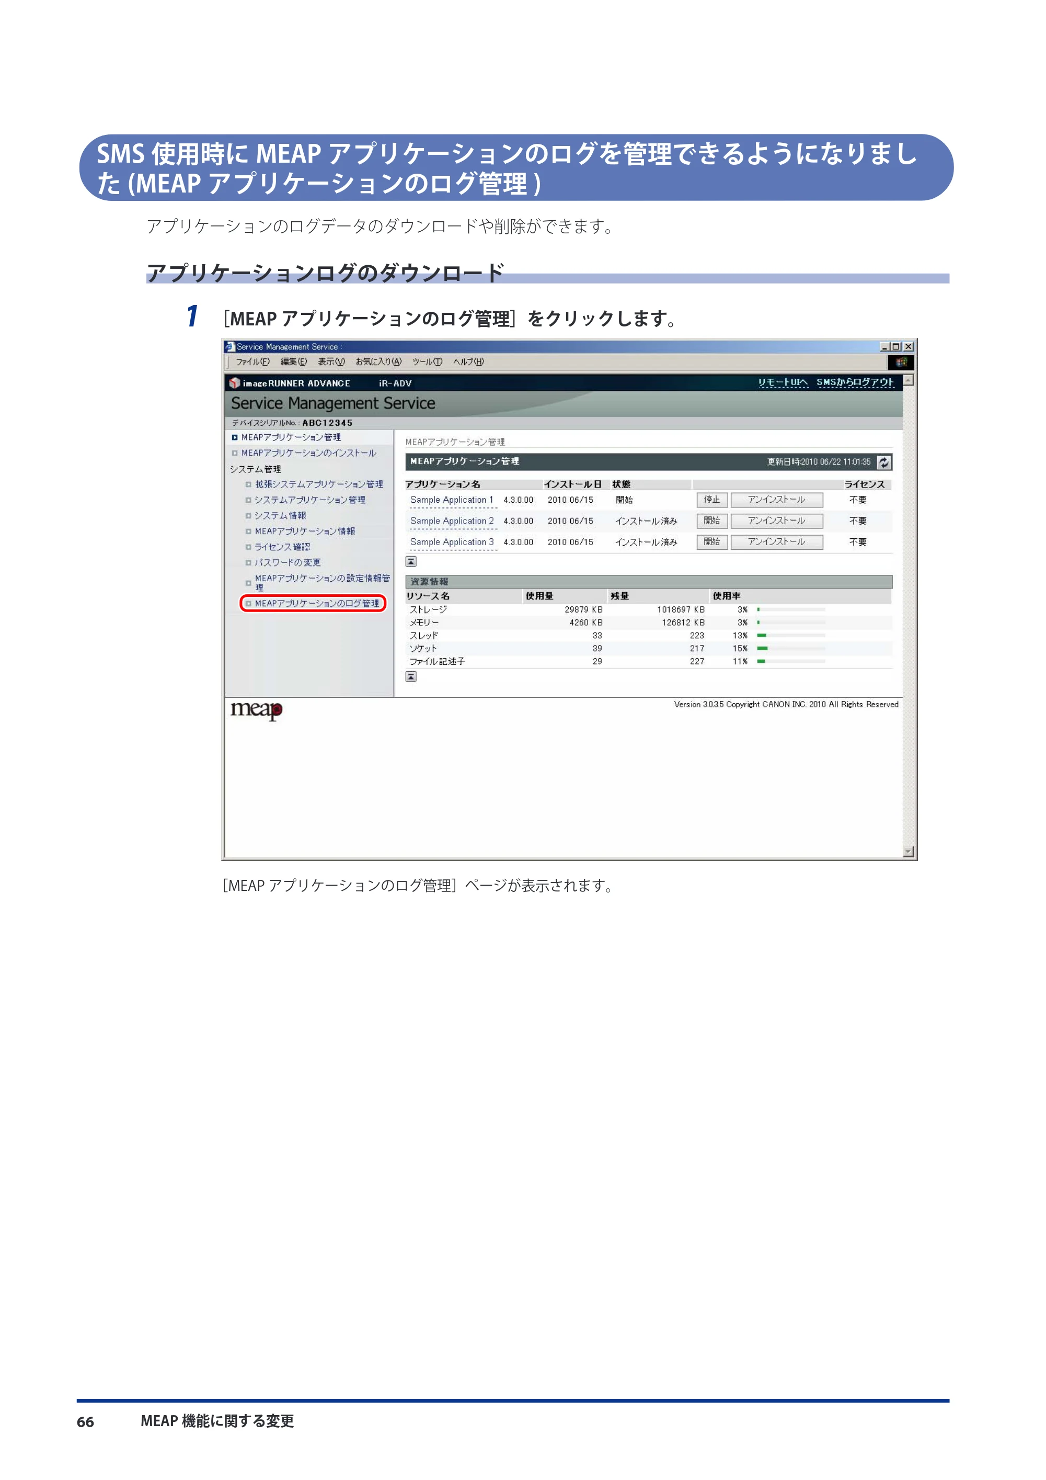The width and height of the screenshot is (1046, 1480).
Task: Click 開始 for Sample Application 2
Action: 712,521
